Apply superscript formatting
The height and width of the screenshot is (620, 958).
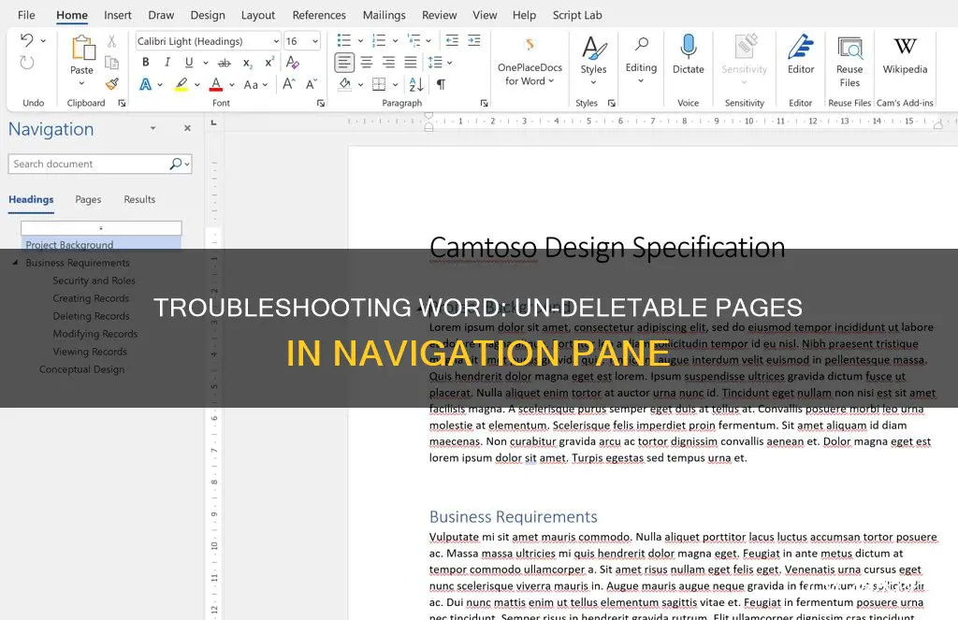click(269, 63)
